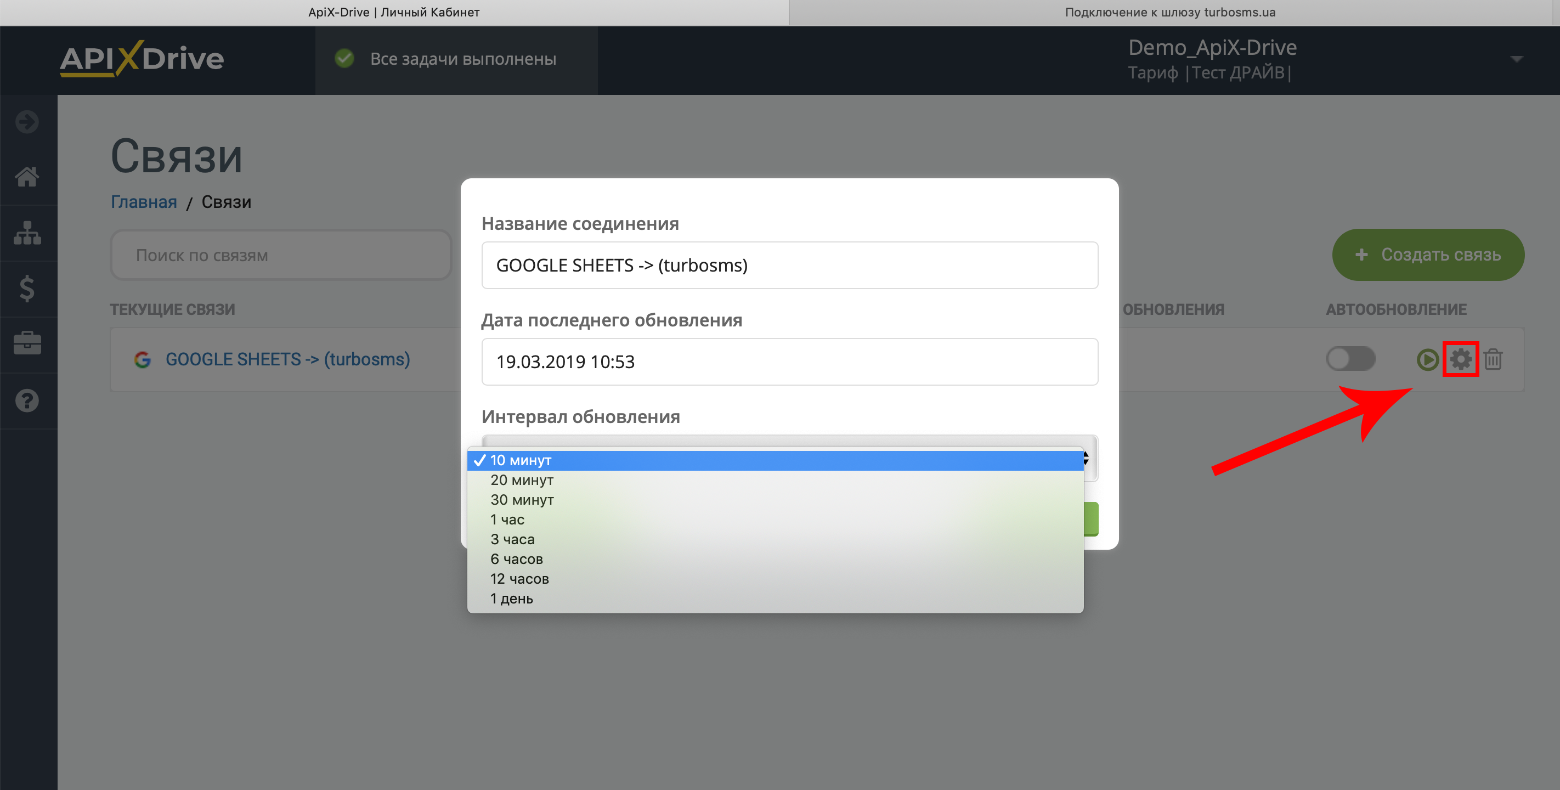The height and width of the screenshot is (790, 1560).
Task: Open the GOOGLE SHEETS -> (turbosms) connection link
Action: click(x=287, y=359)
